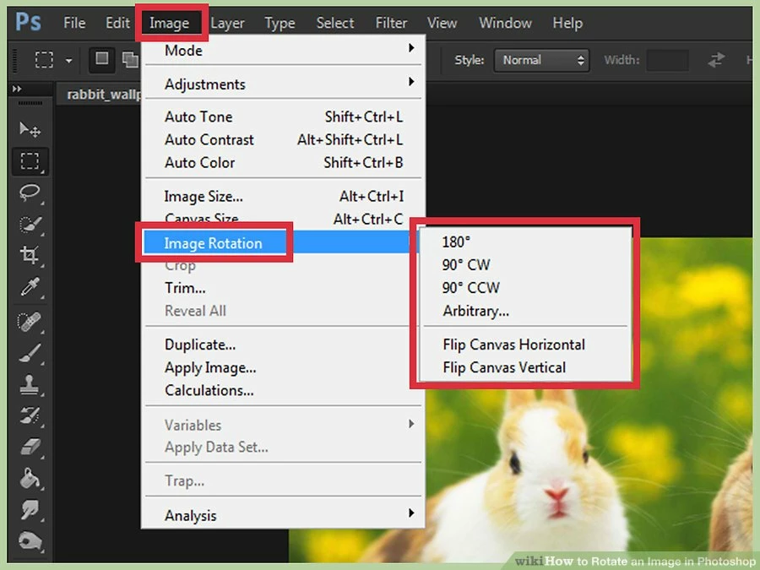Rotate image 180°
This screenshot has width=760, height=570.
click(526, 242)
